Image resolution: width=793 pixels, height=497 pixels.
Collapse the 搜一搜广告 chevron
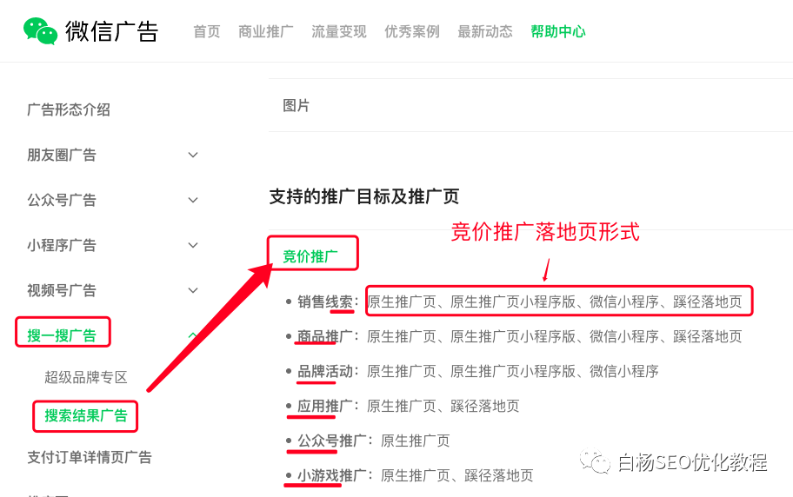point(193,335)
